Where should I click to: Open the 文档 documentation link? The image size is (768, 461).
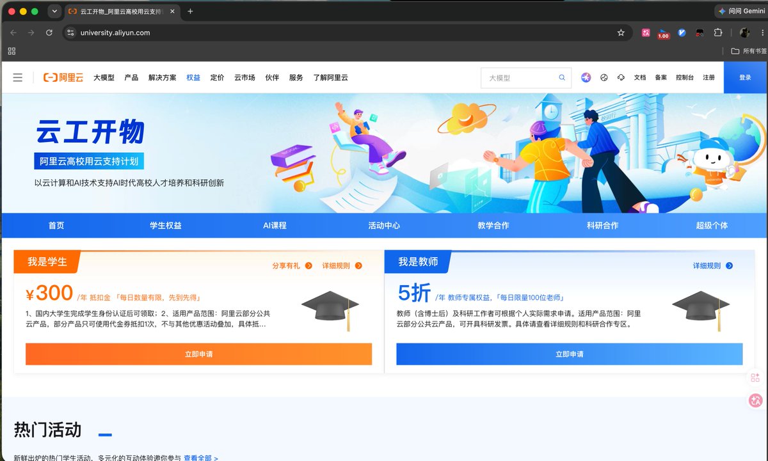640,77
